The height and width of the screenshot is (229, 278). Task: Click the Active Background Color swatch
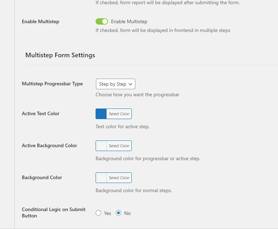coord(101,146)
